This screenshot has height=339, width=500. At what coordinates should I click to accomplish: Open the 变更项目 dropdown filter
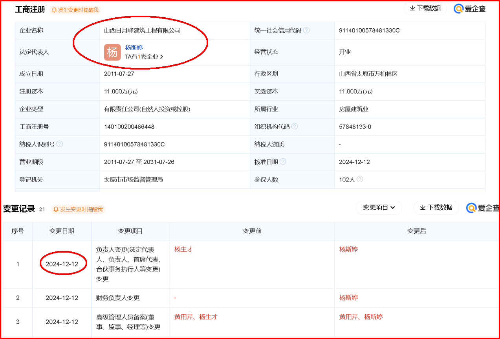tap(379, 207)
